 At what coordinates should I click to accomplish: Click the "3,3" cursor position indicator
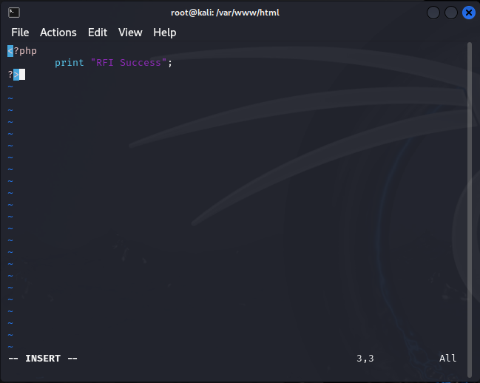pos(365,358)
